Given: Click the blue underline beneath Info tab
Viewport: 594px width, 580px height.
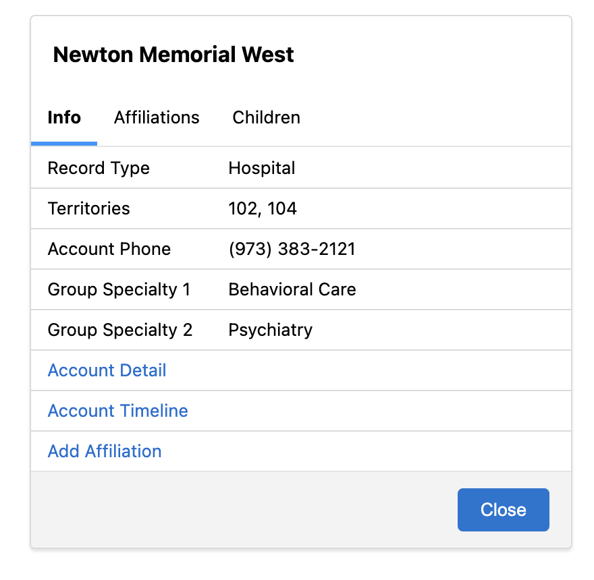Looking at the screenshot, I should [64, 144].
